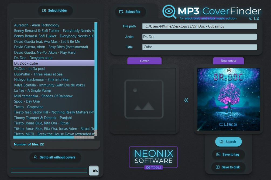Select Tiesto feat. Becky Hill track
271x180 pixels.
[54, 112]
